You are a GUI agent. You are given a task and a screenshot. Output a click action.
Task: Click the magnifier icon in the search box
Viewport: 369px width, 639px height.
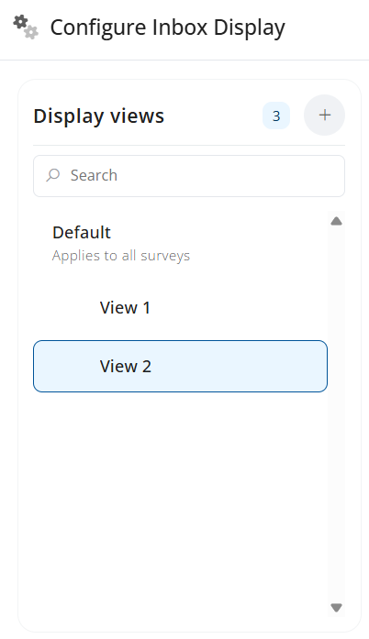[x=53, y=176]
